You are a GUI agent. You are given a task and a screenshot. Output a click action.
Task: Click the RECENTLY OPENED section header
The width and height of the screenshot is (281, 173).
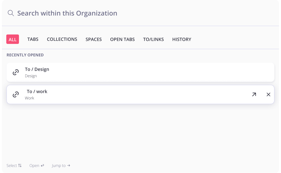click(25, 55)
